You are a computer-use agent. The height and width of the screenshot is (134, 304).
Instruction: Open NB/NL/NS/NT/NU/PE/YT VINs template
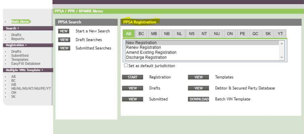31,89
